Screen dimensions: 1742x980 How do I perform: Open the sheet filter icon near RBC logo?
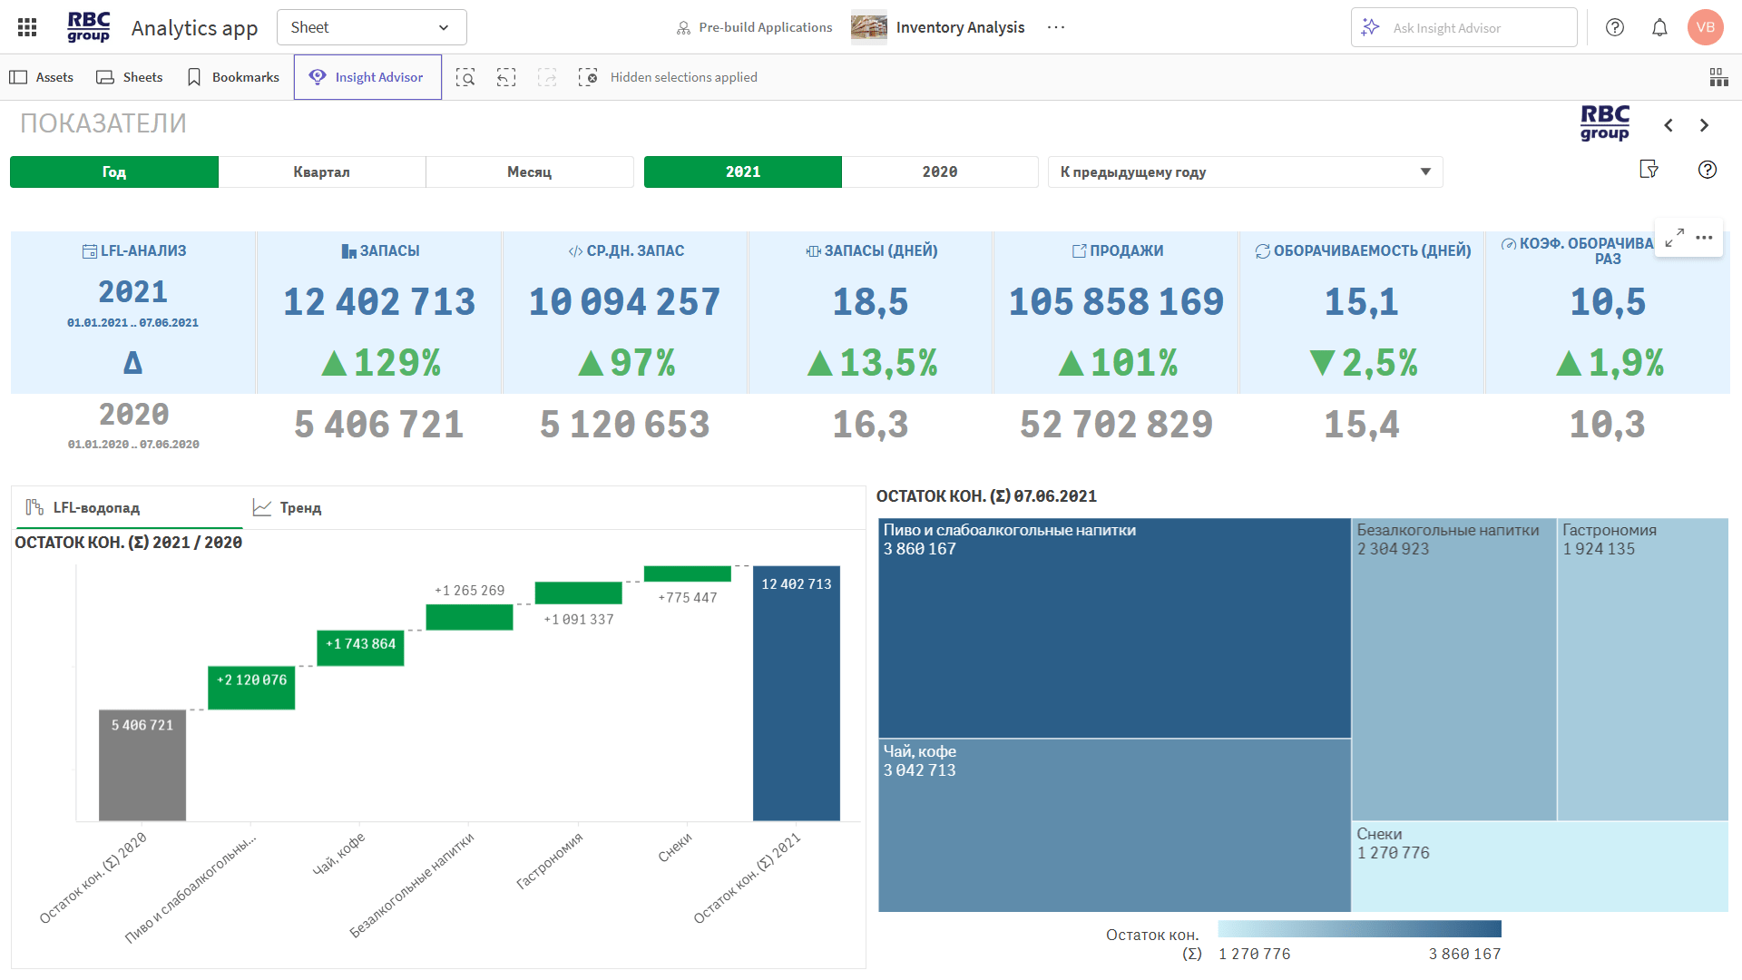click(x=1649, y=170)
